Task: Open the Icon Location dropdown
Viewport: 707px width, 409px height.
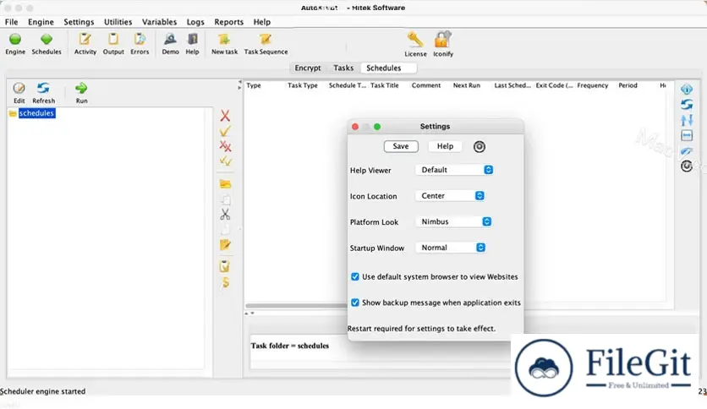Action: point(450,195)
